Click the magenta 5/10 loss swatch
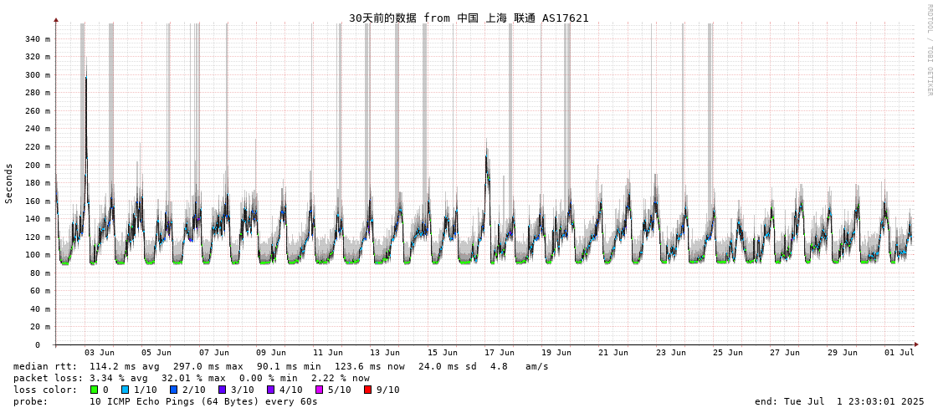 click(x=319, y=390)
